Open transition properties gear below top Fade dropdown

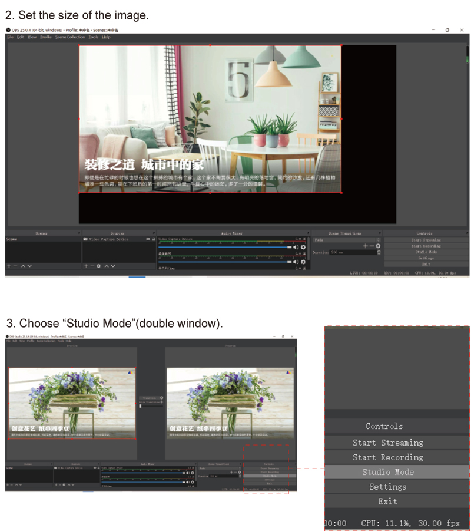pos(378,246)
